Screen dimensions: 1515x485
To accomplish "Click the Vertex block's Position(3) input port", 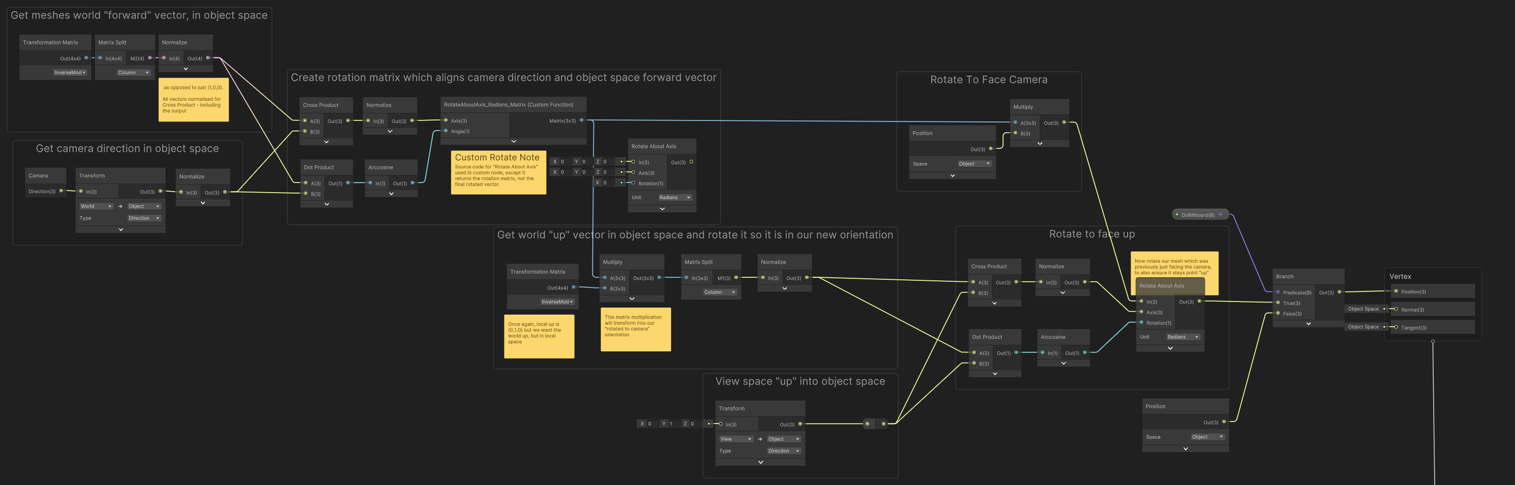I will (1396, 291).
